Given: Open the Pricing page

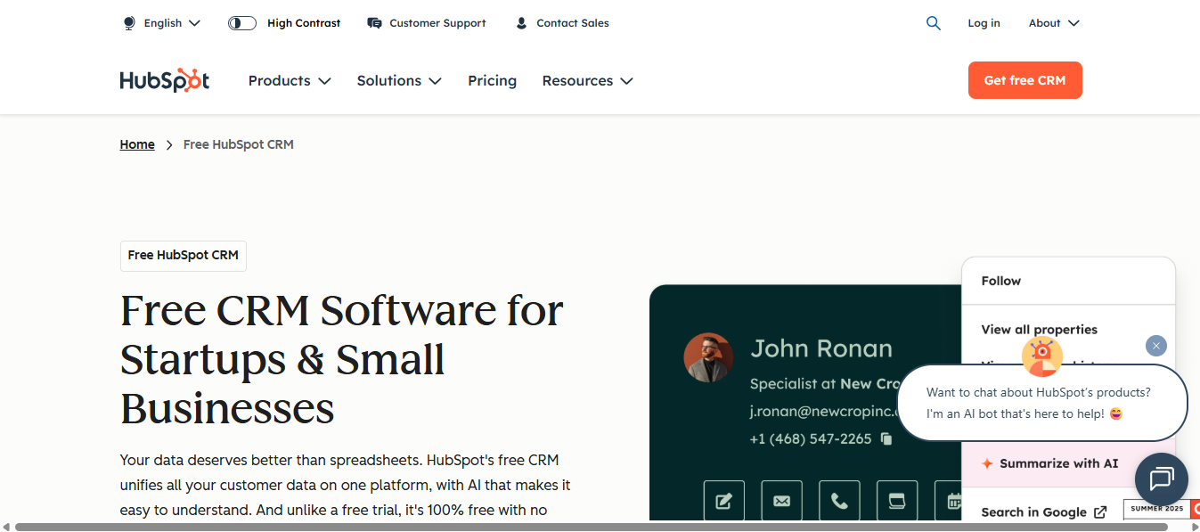Looking at the screenshot, I should 492,80.
